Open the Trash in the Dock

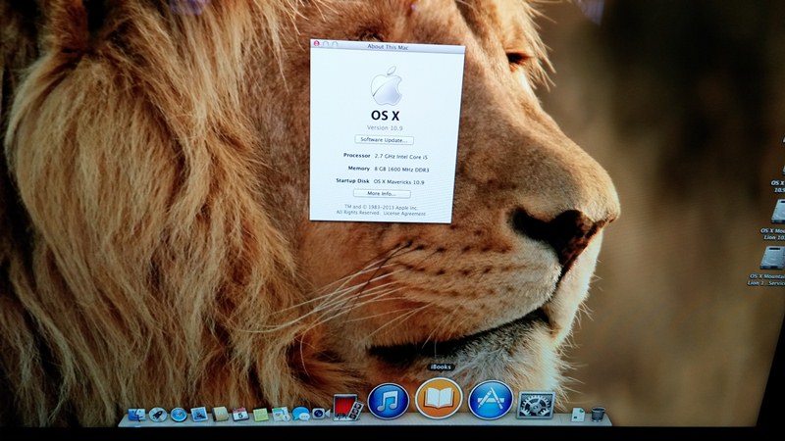pyautogui.click(x=598, y=415)
